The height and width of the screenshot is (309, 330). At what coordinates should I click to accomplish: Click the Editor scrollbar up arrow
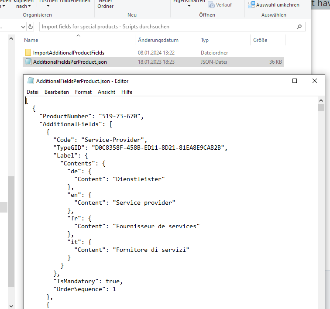pyautogui.click(x=321, y=101)
